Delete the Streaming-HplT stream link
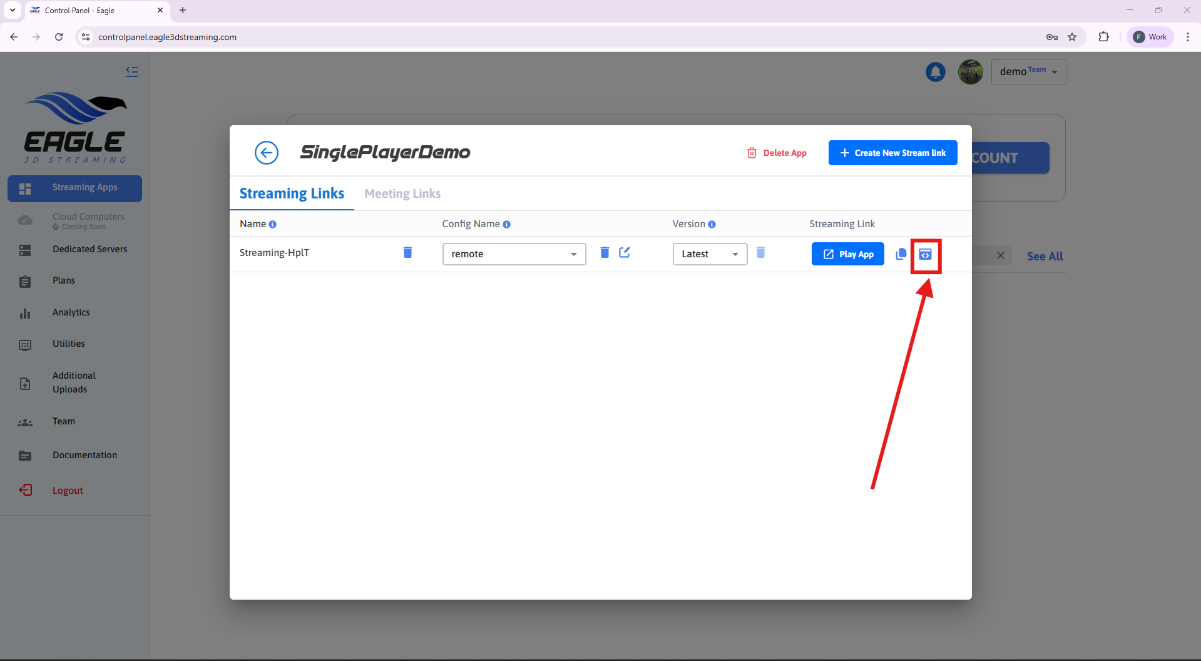The height and width of the screenshot is (661, 1201). pos(407,252)
